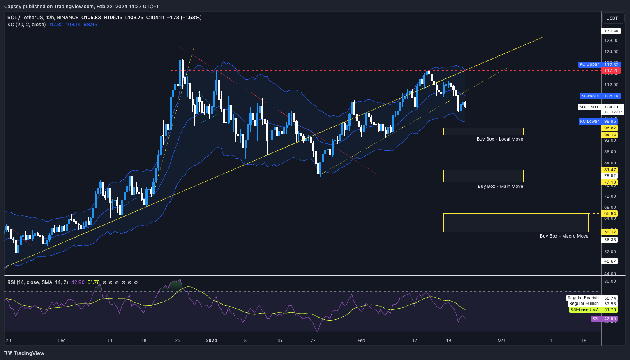Click the yellow RSI-based MA label
This screenshot has width=630, height=360.
click(x=584, y=310)
